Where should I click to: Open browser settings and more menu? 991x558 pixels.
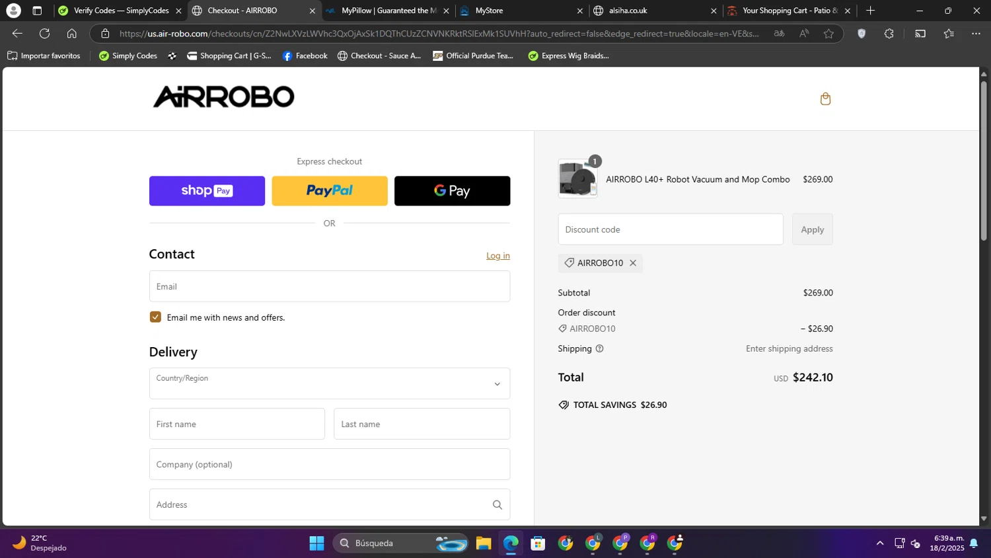pyautogui.click(x=976, y=34)
